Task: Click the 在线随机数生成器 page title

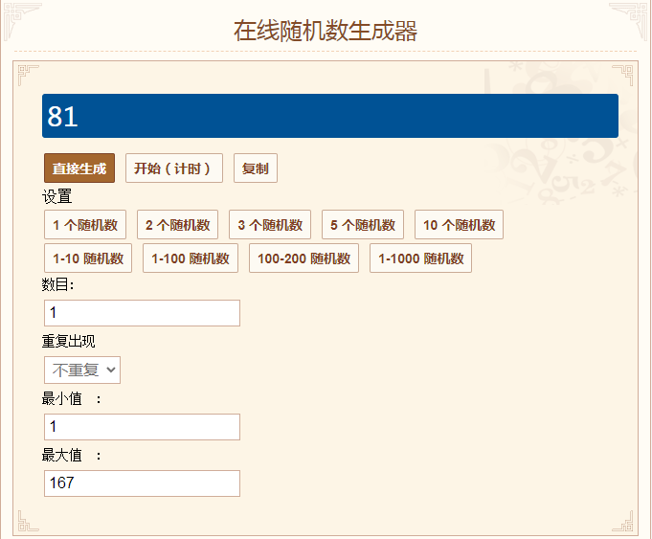Action: pos(326,31)
